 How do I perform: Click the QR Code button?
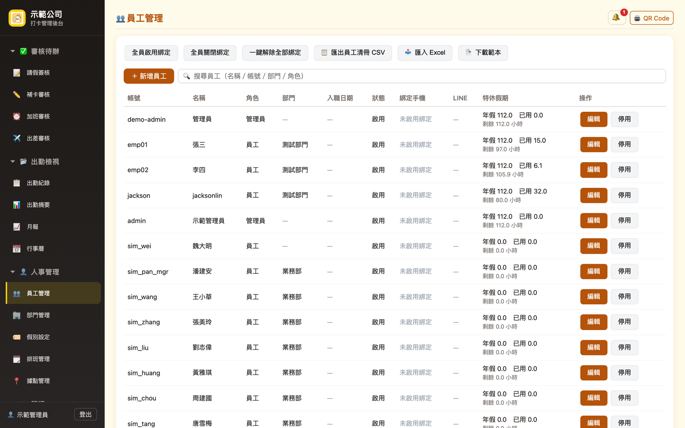(x=651, y=18)
